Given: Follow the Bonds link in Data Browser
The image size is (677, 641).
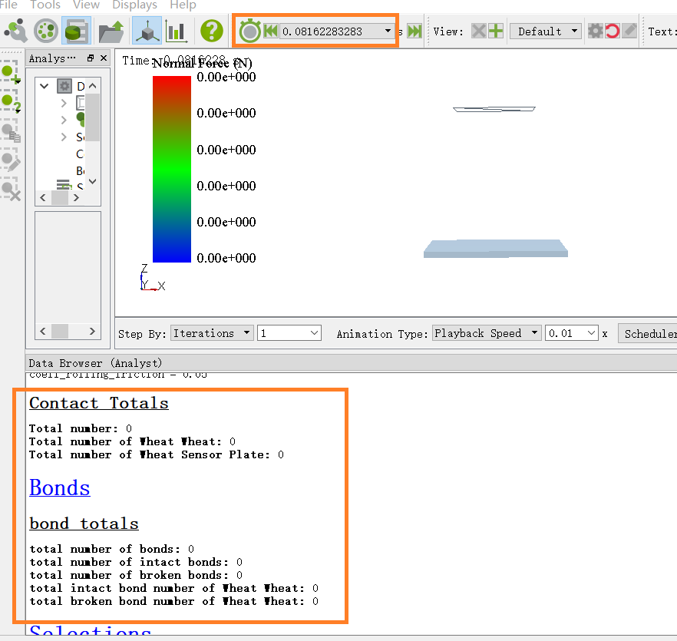Looking at the screenshot, I should tap(60, 488).
